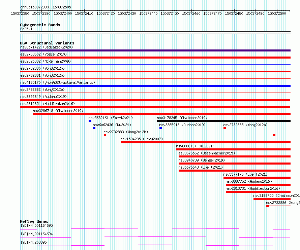The height and width of the screenshot is (250, 300).
Task: Click nsv3178245 (Chaisson2019) label
Action: pos(182,118)
